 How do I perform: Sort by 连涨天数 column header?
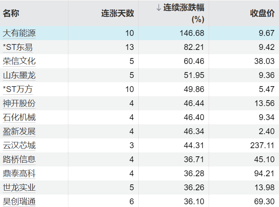[x=118, y=13]
